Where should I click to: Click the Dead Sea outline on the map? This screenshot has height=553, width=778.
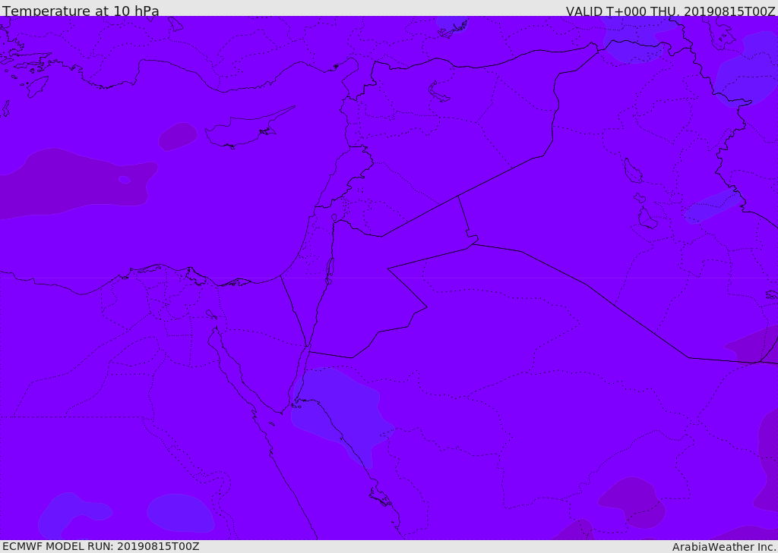(330, 271)
